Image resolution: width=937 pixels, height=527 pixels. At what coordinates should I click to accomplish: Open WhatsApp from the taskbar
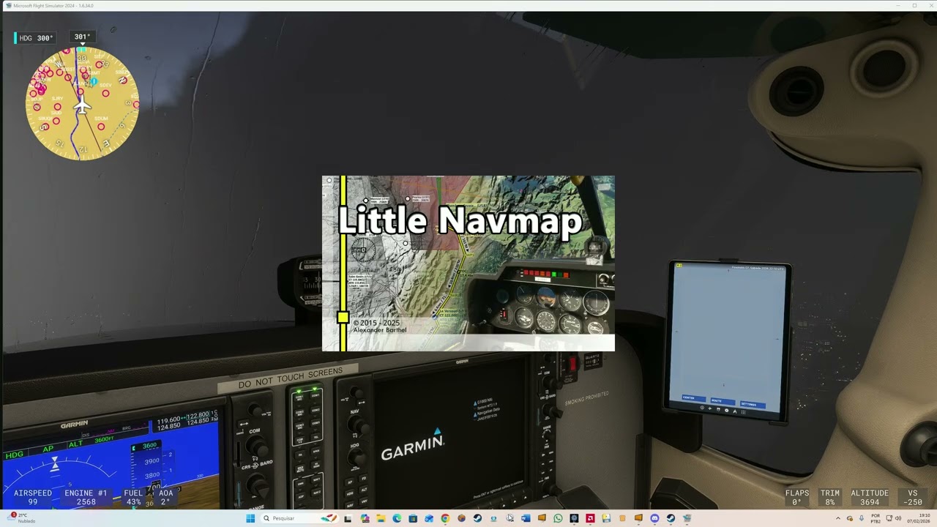pyautogui.click(x=558, y=518)
